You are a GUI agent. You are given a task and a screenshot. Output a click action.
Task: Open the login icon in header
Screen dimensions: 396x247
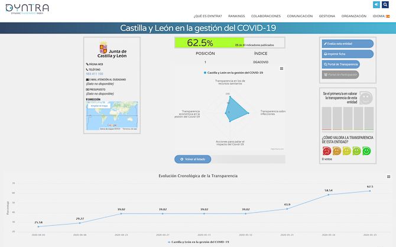click(376, 5)
